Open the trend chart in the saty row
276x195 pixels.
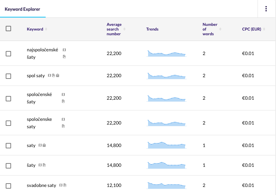[167, 145]
